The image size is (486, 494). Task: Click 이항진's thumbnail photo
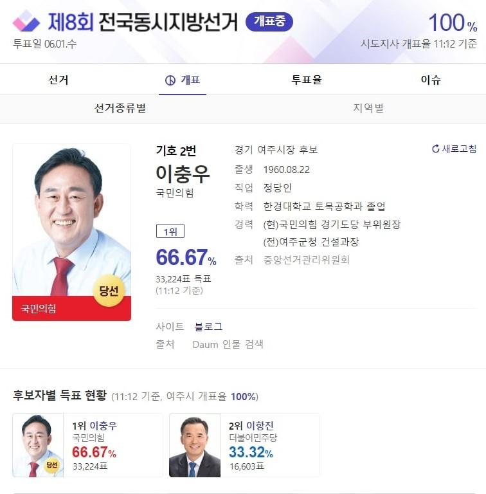pos(195,446)
